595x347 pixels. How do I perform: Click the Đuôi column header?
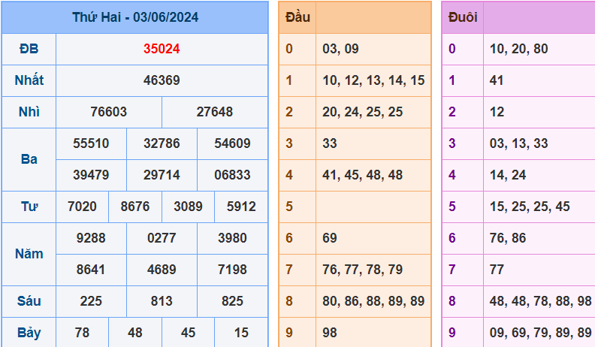[x=463, y=17]
